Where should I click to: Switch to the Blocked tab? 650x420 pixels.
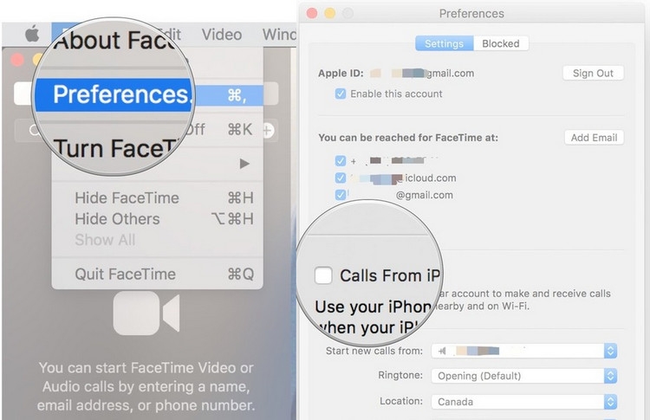501,43
